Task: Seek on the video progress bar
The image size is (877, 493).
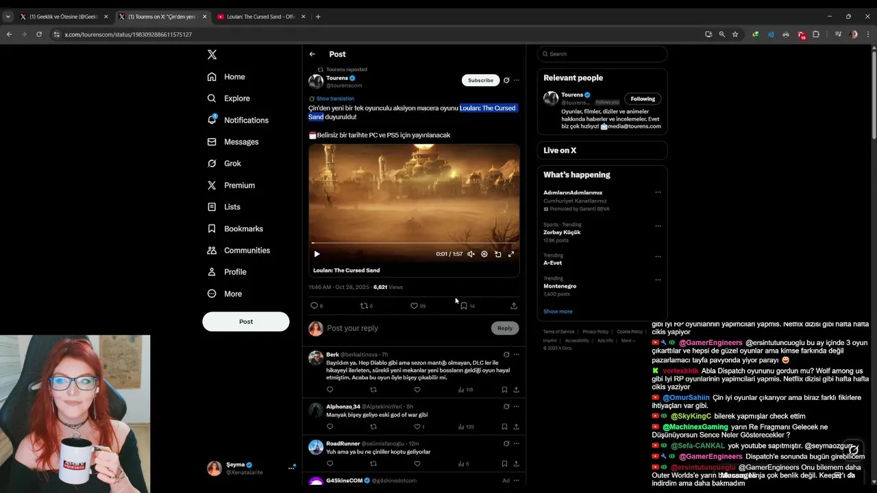Action: click(x=414, y=243)
